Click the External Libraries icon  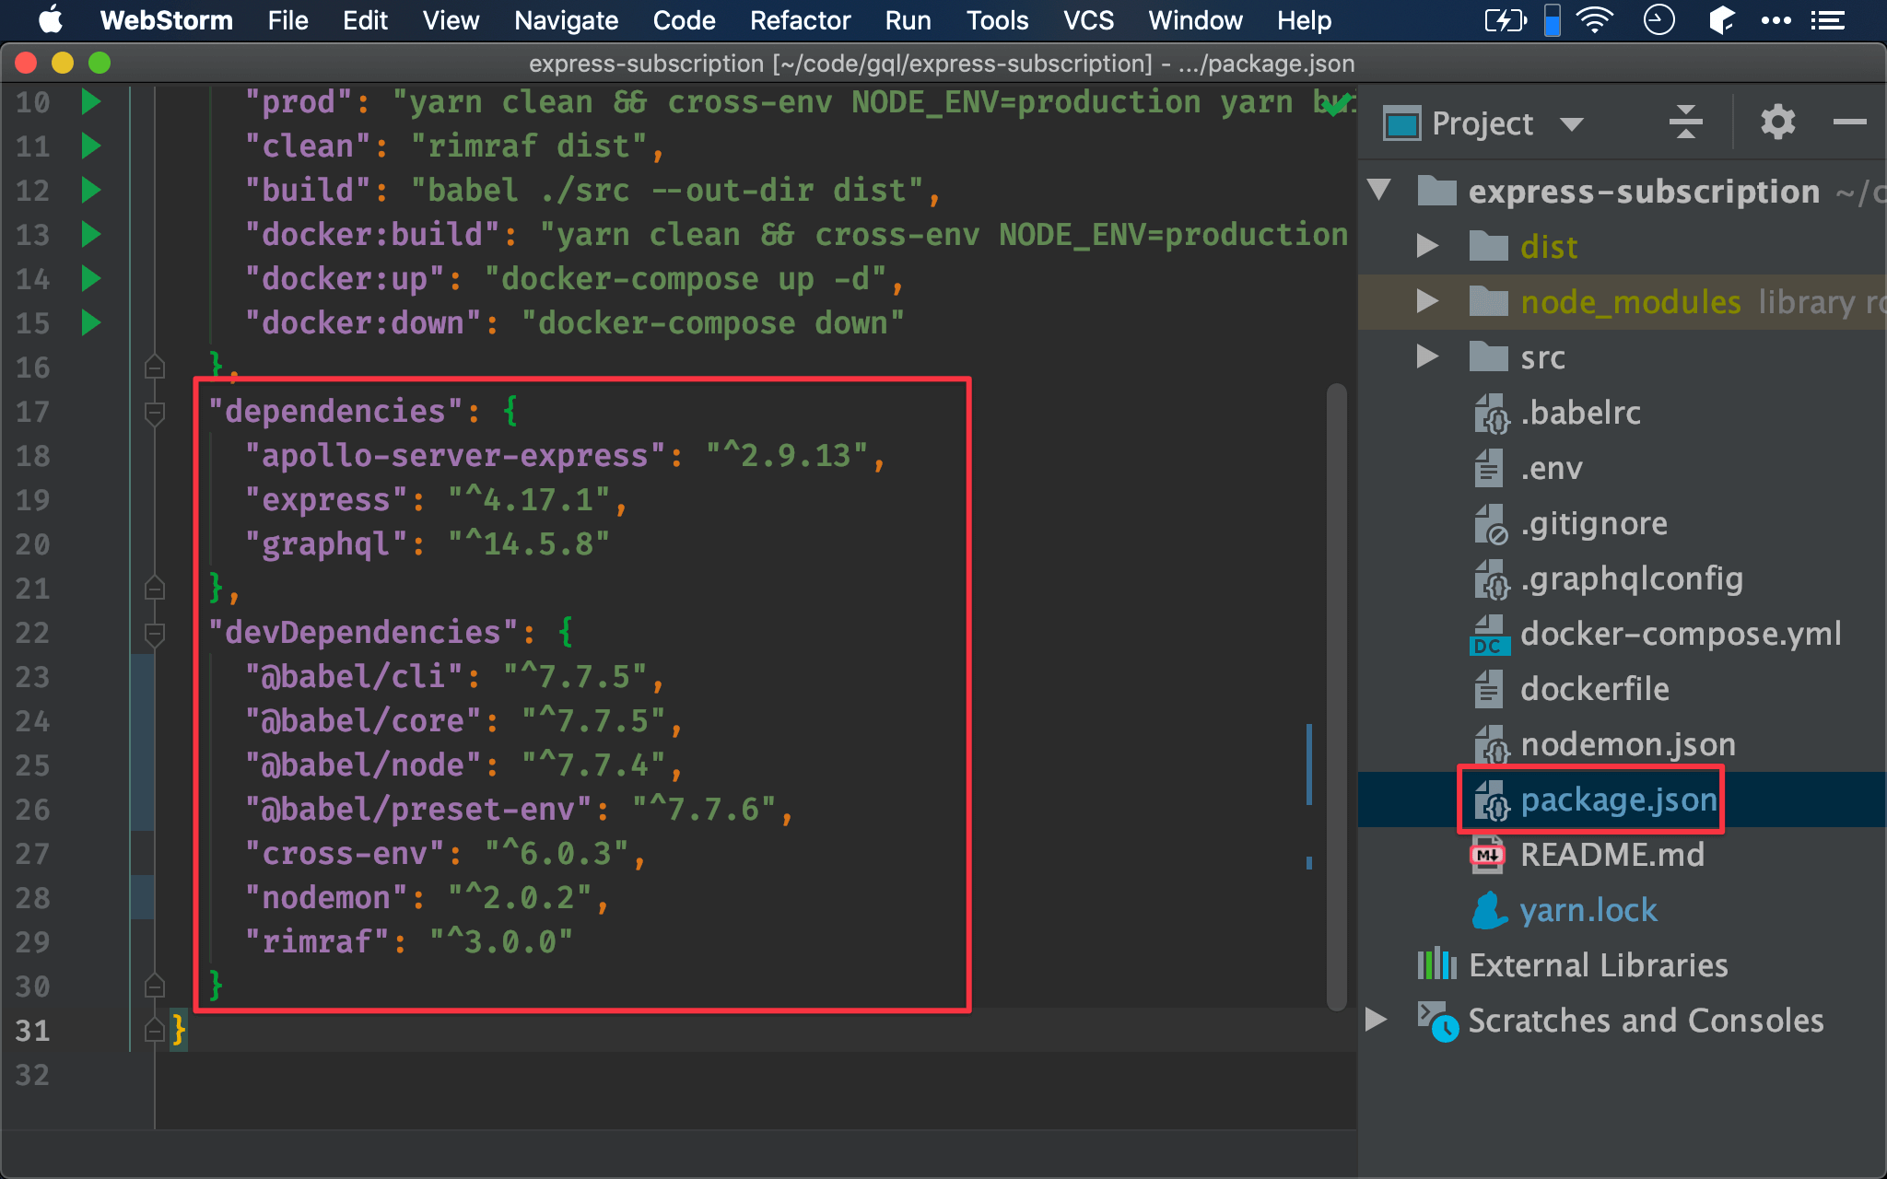1436,965
